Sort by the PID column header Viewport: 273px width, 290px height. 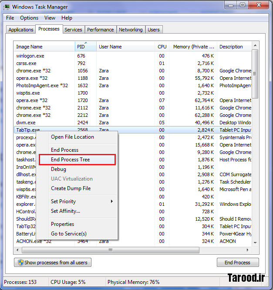click(x=86, y=47)
